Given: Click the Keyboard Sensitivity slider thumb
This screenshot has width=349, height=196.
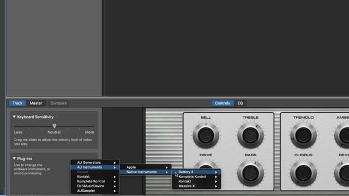Looking at the screenshot, I should click(x=55, y=126).
